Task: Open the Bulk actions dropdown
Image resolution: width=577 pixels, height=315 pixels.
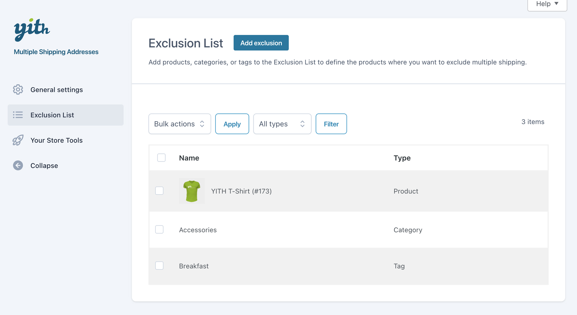Action: pyautogui.click(x=180, y=124)
